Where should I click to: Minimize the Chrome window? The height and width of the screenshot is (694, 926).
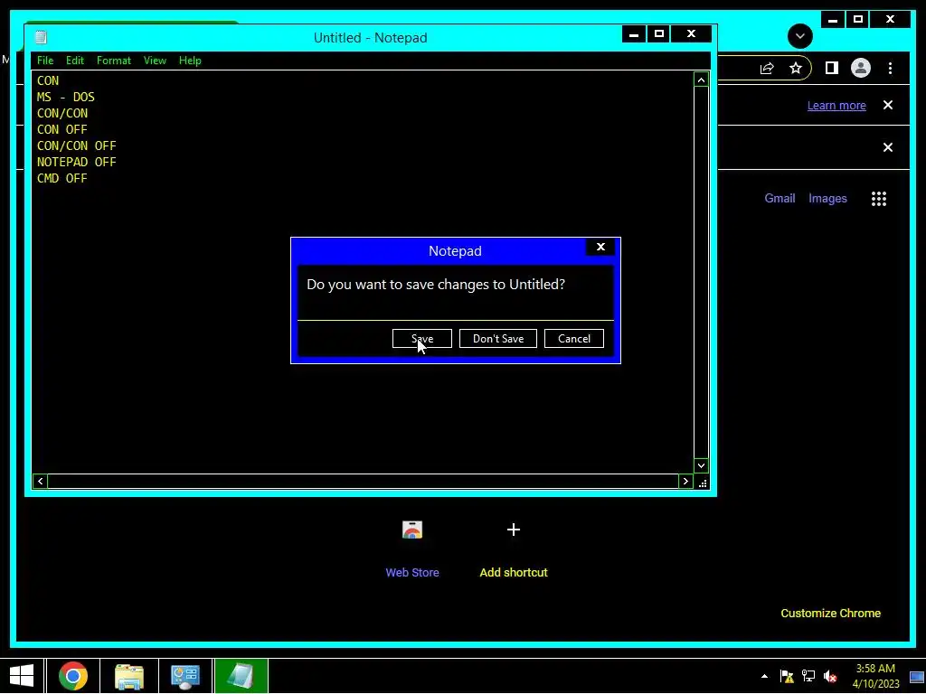tap(833, 20)
